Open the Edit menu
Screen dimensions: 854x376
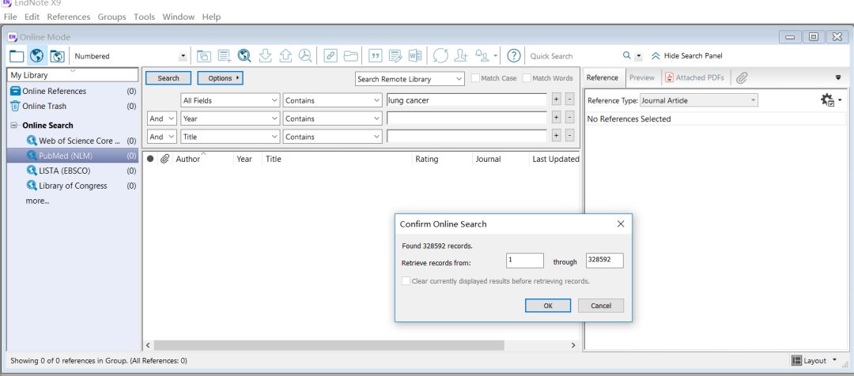coord(32,17)
